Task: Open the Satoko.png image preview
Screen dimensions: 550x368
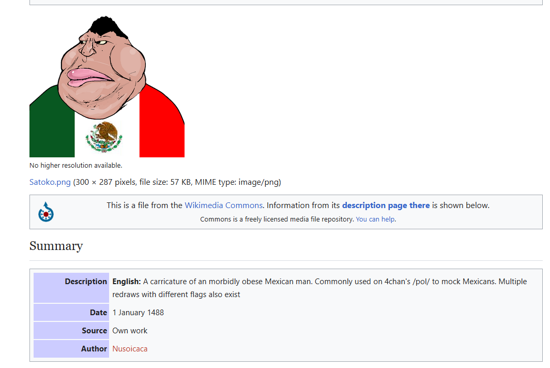Action: [107, 86]
